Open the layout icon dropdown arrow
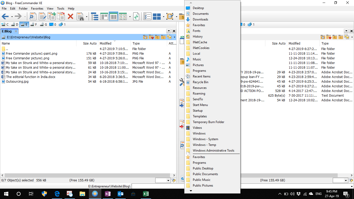 pos(164,17)
